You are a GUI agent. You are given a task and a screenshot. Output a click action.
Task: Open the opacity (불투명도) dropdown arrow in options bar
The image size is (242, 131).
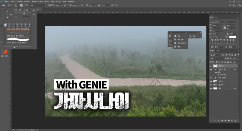point(61,5)
